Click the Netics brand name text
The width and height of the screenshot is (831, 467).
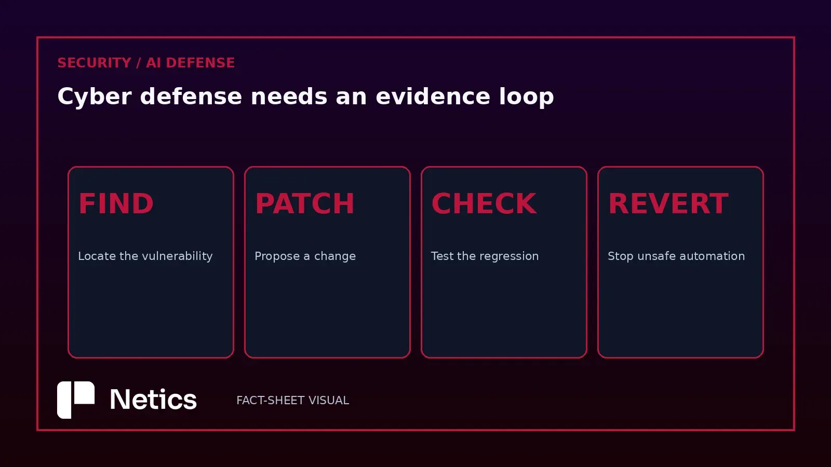click(x=153, y=400)
